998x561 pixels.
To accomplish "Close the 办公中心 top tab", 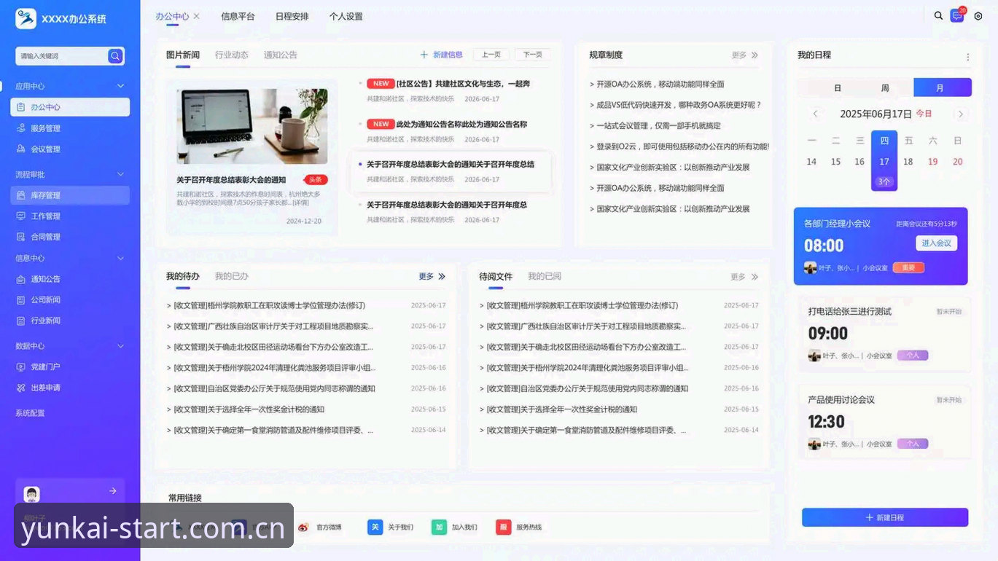I will coord(196,16).
